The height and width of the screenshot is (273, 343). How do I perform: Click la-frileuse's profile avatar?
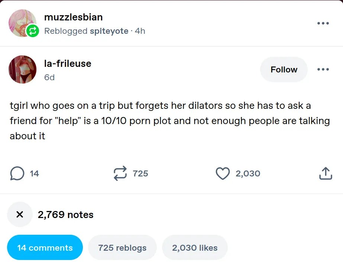22,69
